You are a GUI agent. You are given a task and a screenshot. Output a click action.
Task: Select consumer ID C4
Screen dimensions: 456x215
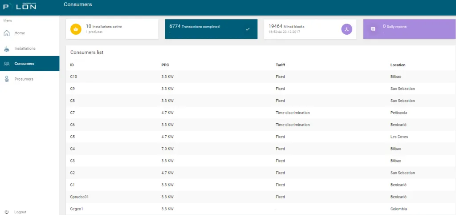point(73,149)
